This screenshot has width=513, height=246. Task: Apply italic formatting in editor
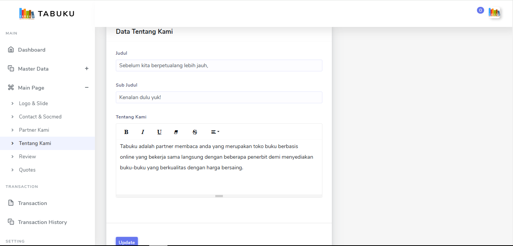tap(143, 132)
